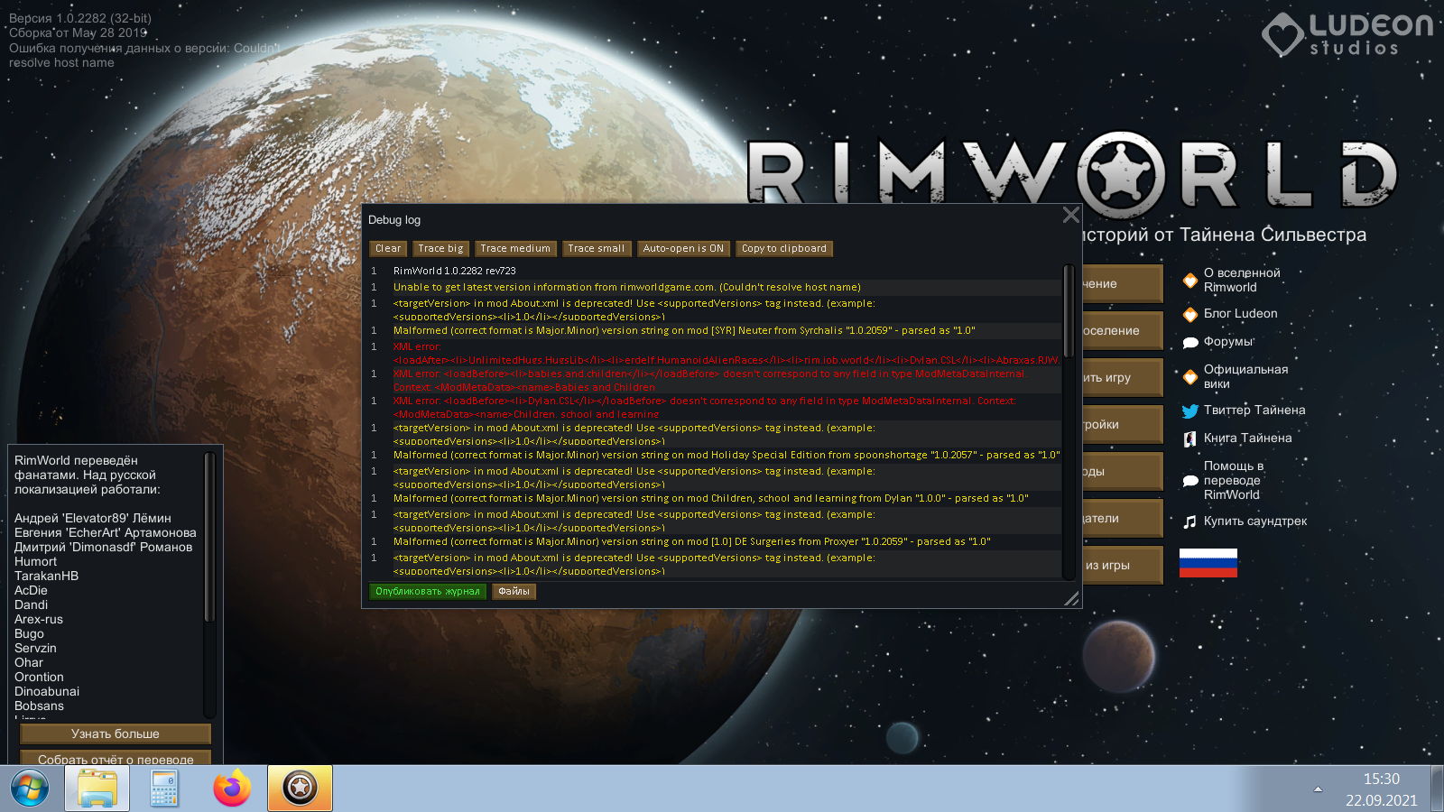The width and height of the screenshot is (1444, 812).
Task: Click diamond icon beside Блог Ludeon
Action: click(1190, 314)
